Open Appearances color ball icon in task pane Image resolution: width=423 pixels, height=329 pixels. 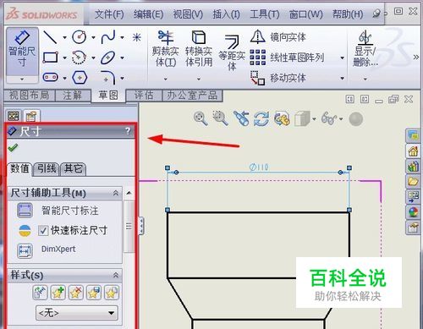pos(413,211)
